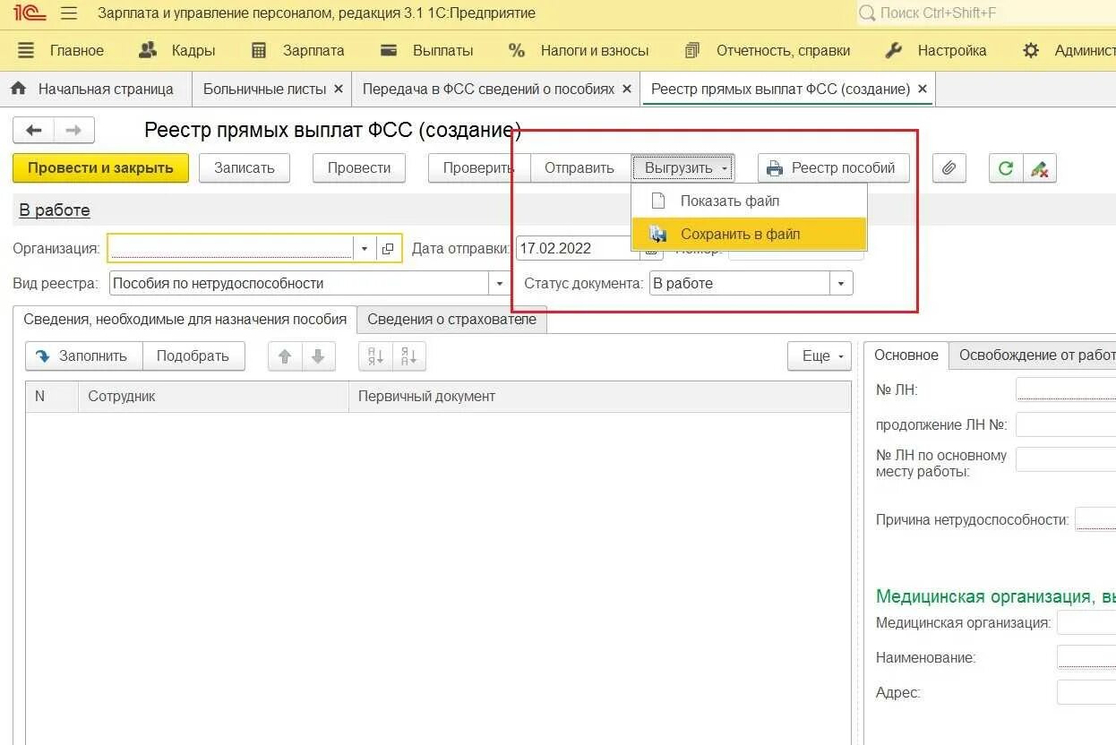The height and width of the screenshot is (745, 1116).
Task: Click the Записать button
Action: tap(245, 167)
